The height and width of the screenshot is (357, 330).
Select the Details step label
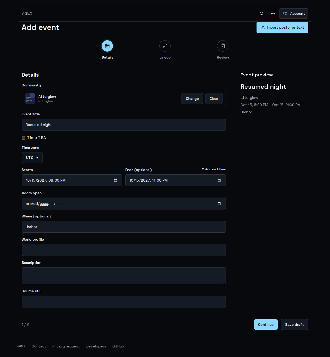click(x=107, y=57)
